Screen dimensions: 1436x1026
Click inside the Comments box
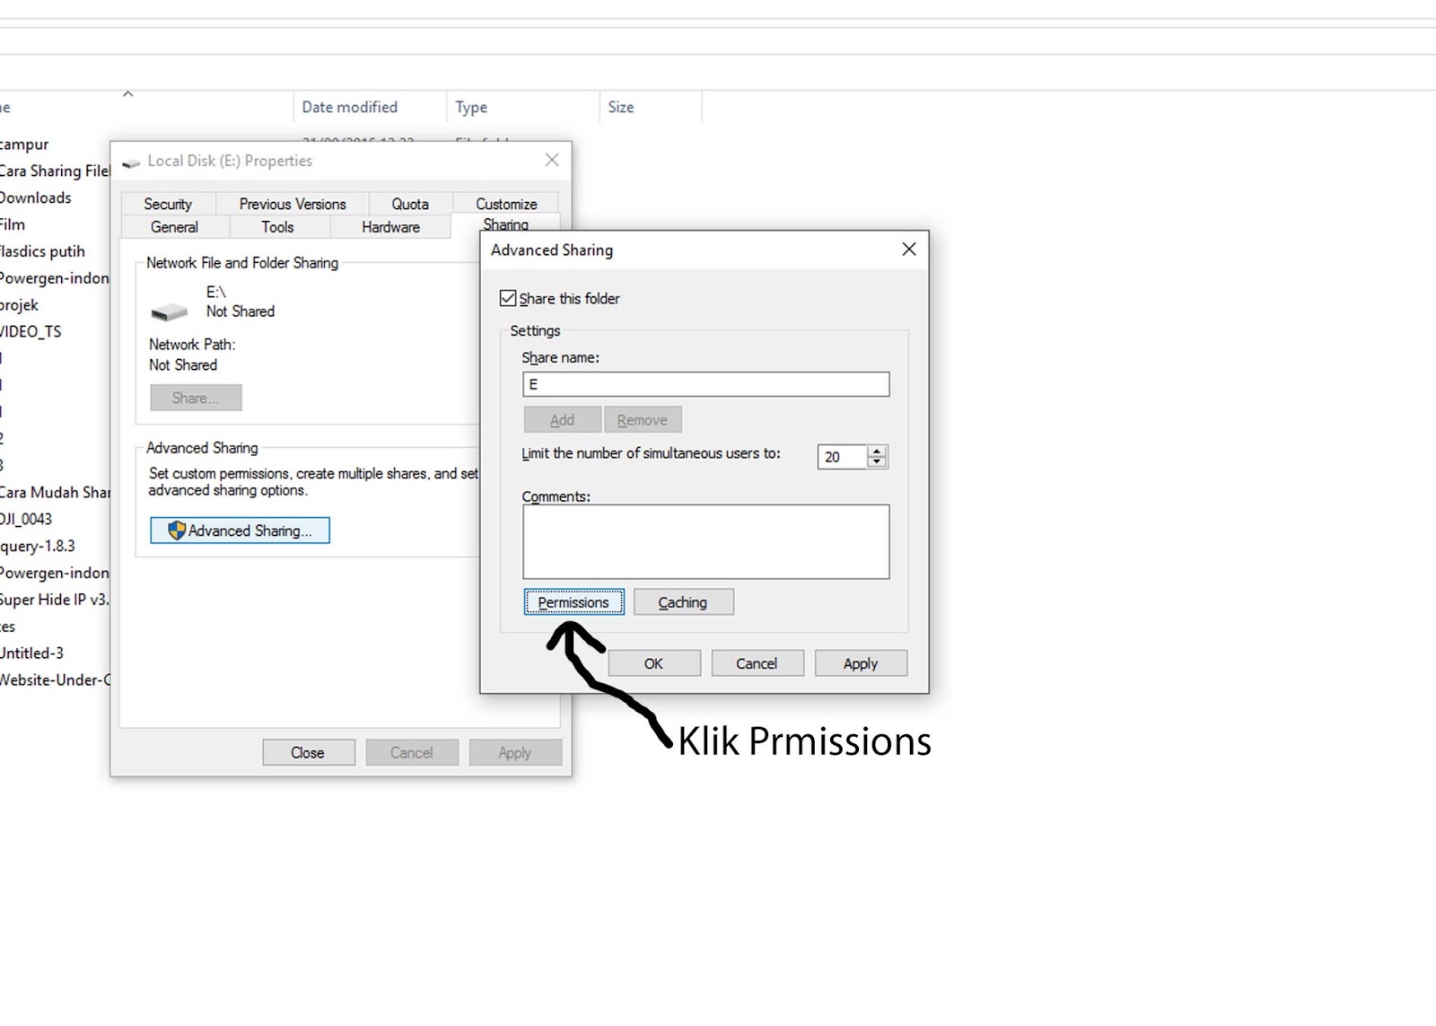[705, 540]
